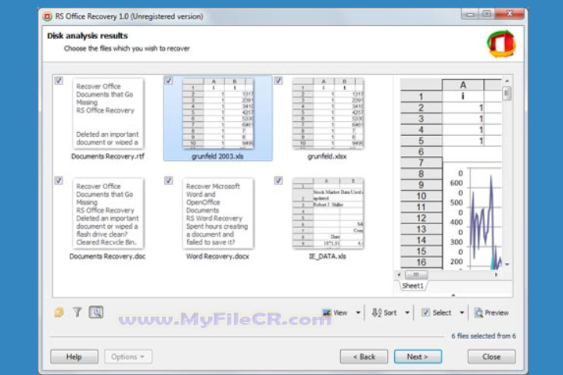Click the Close button

pyautogui.click(x=491, y=357)
